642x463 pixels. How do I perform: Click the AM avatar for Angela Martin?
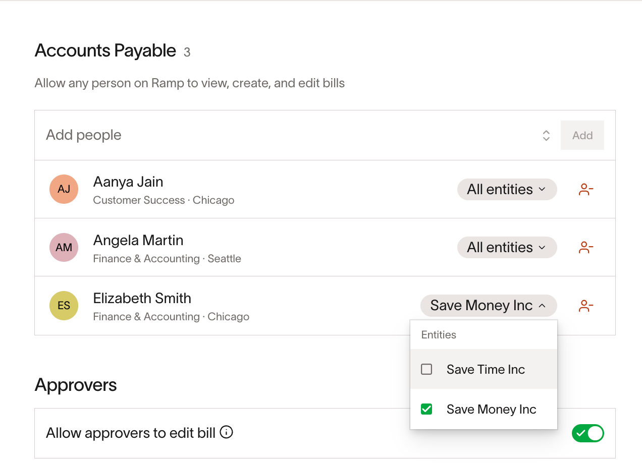(x=64, y=247)
